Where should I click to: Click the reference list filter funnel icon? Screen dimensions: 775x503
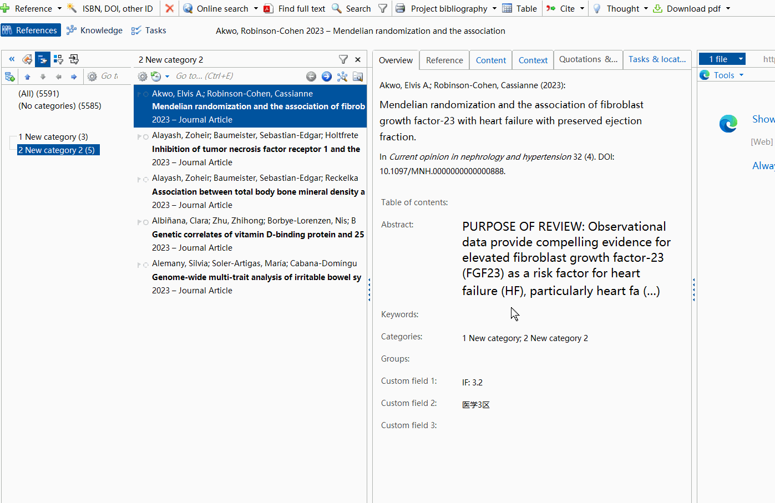click(343, 59)
